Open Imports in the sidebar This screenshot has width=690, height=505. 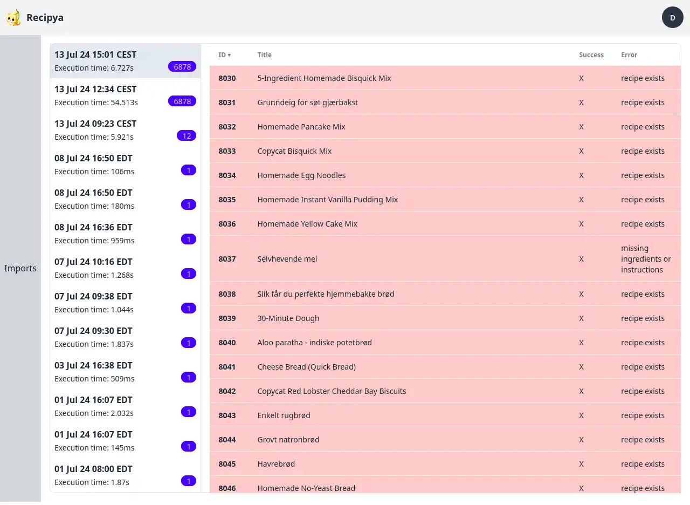coord(20,268)
